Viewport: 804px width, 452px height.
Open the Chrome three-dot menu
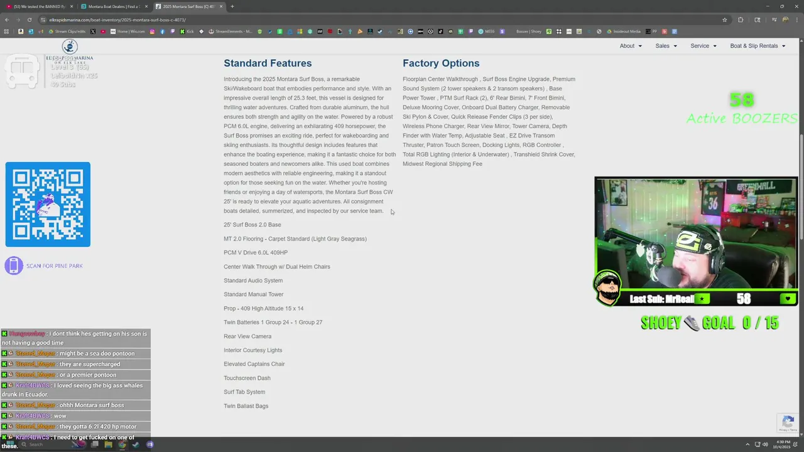click(x=796, y=19)
